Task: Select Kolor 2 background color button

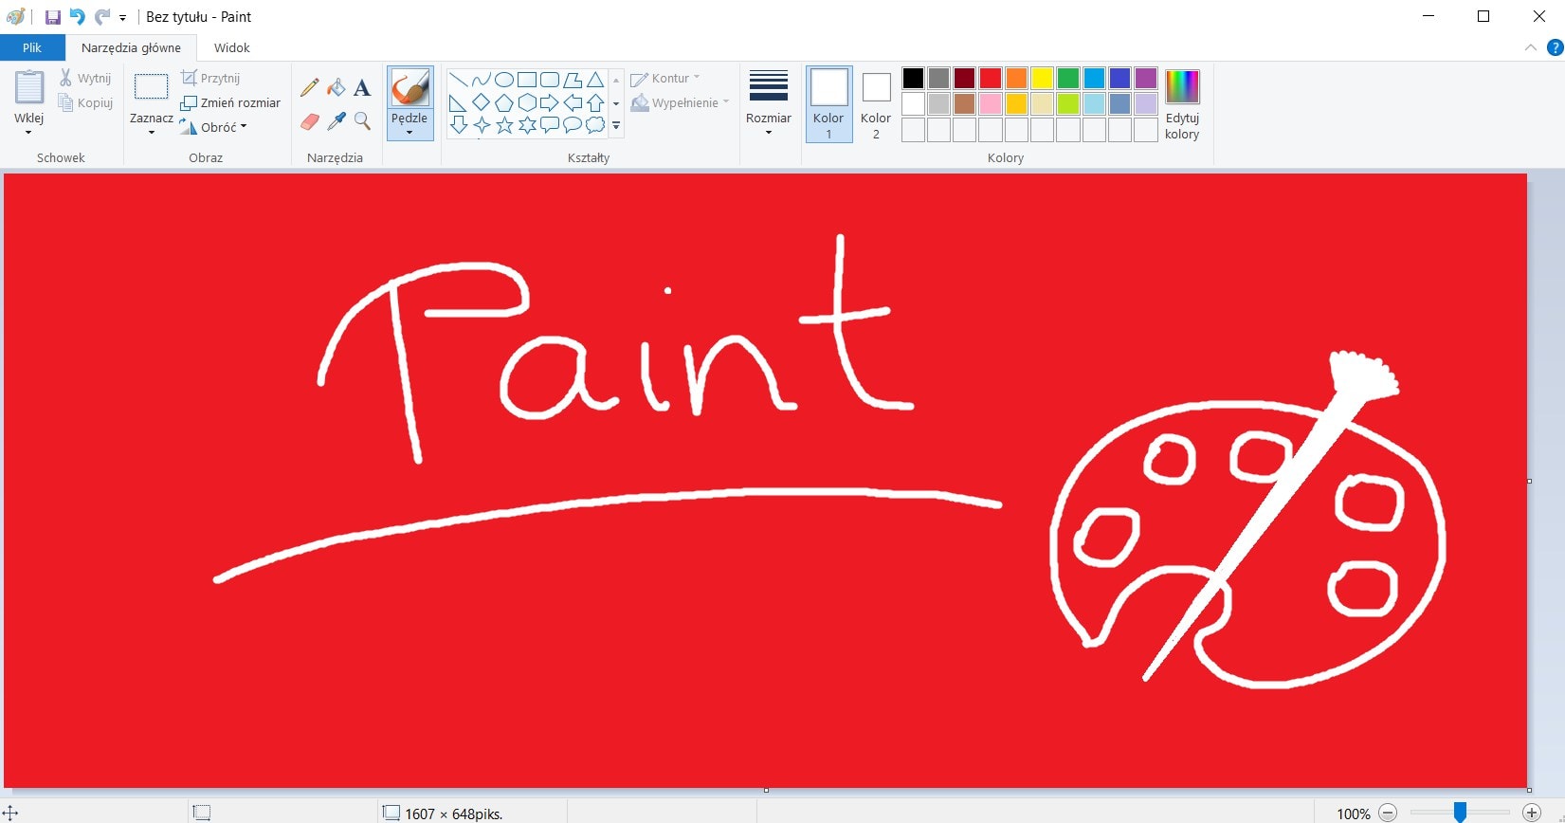Action: tap(876, 104)
